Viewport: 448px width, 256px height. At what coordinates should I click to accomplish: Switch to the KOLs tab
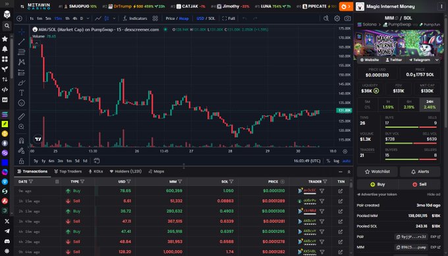click(96, 172)
